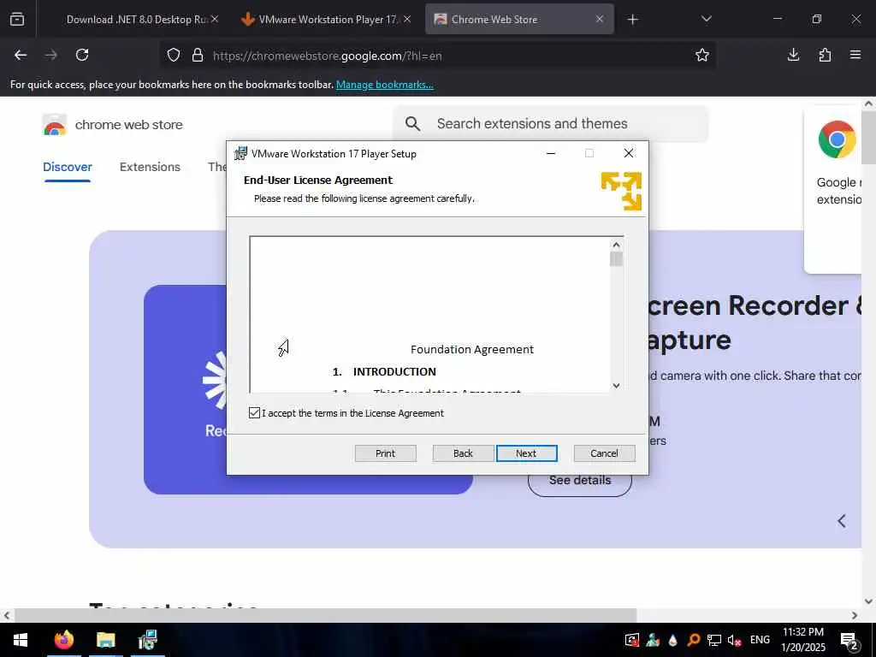The height and width of the screenshot is (657, 876).
Task: Click the muted volume tray icon
Action: pyautogui.click(x=734, y=640)
